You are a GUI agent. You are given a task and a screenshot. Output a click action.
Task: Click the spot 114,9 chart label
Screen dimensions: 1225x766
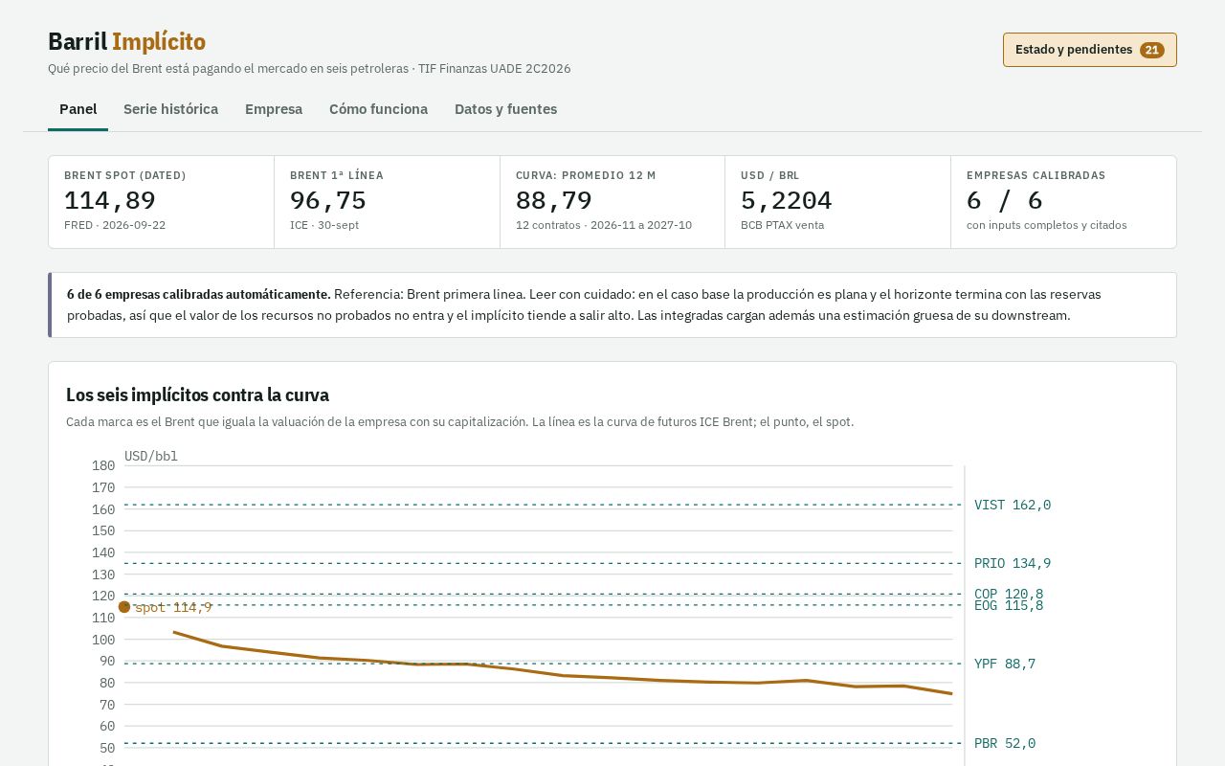pyautogui.click(x=174, y=607)
